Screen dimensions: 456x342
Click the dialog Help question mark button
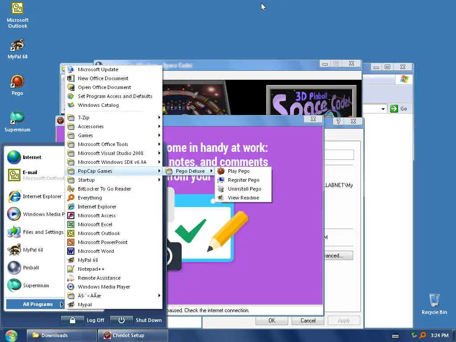[338, 121]
